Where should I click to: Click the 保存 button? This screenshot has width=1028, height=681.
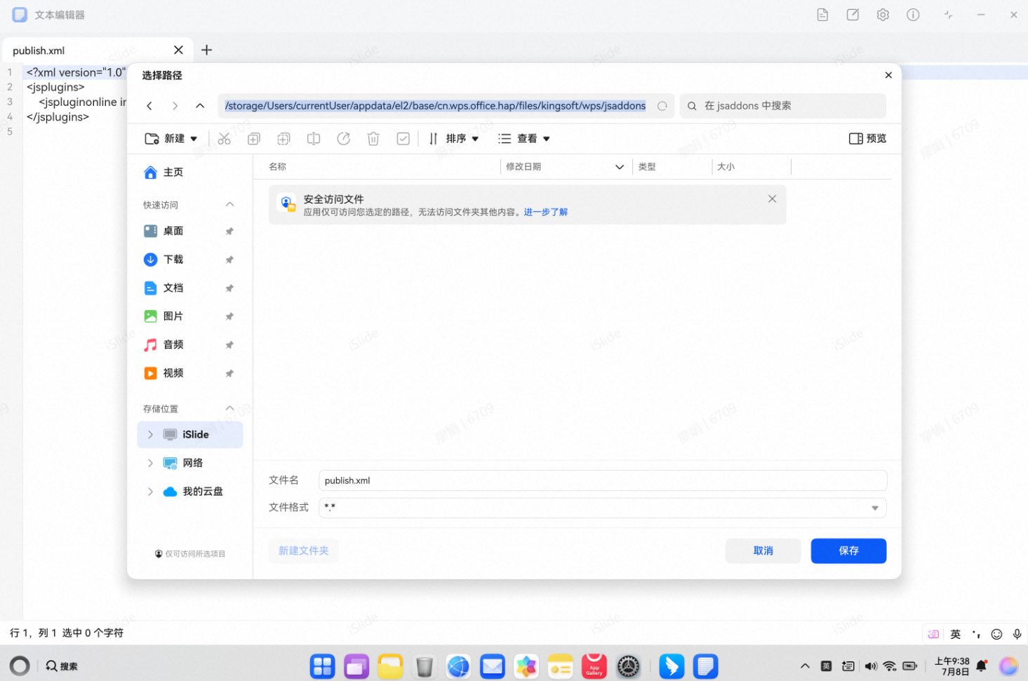click(x=848, y=551)
